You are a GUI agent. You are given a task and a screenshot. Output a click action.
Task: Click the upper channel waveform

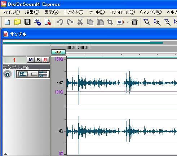(121, 83)
